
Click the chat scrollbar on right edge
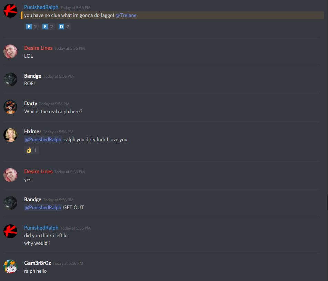click(x=327, y=202)
